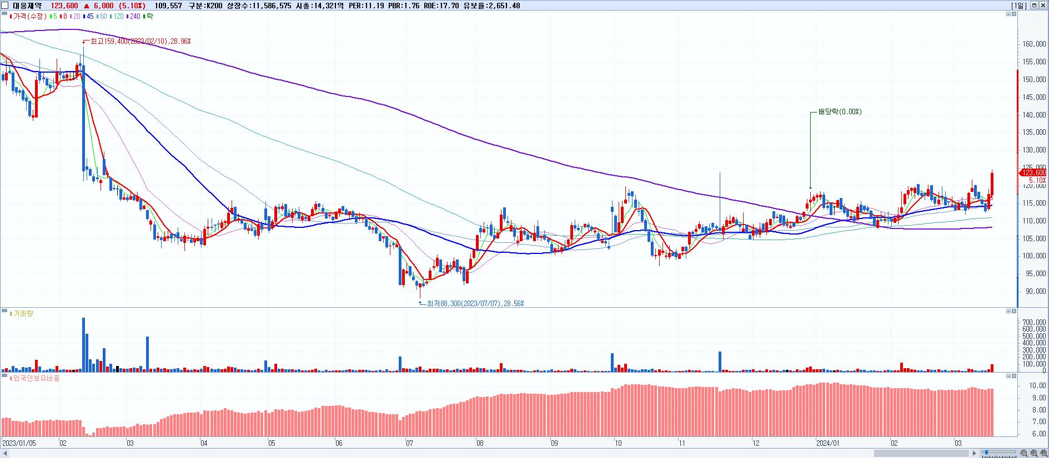Click the zoom-in magnifier icon
The width and height of the screenshot is (1049, 458).
pos(1034,453)
